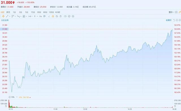
Task: Click the 开盘价 28.000 open price
Action: [x=23, y=7]
